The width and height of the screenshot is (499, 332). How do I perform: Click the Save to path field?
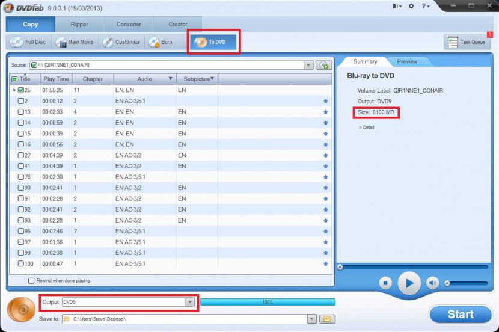(185, 319)
